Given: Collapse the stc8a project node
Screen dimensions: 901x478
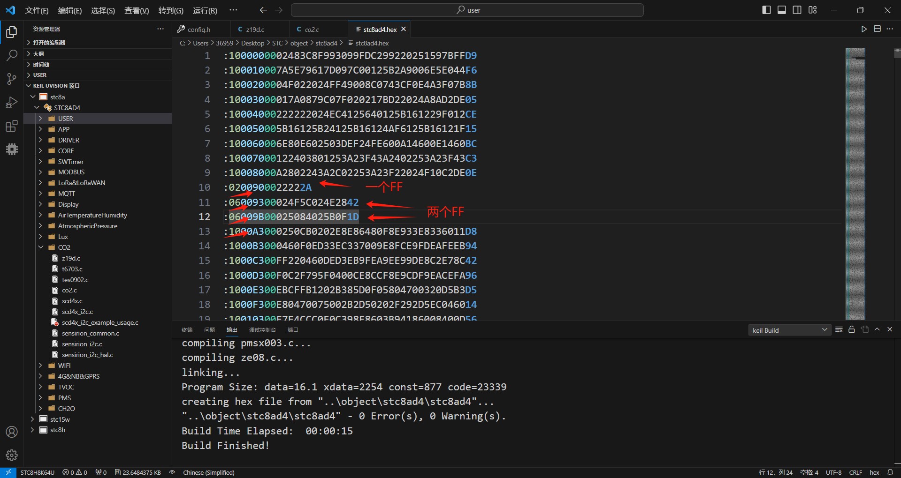Looking at the screenshot, I should [x=33, y=97].
